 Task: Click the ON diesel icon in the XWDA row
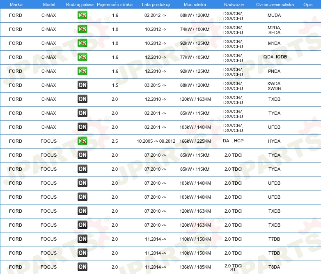click(82, 85)
